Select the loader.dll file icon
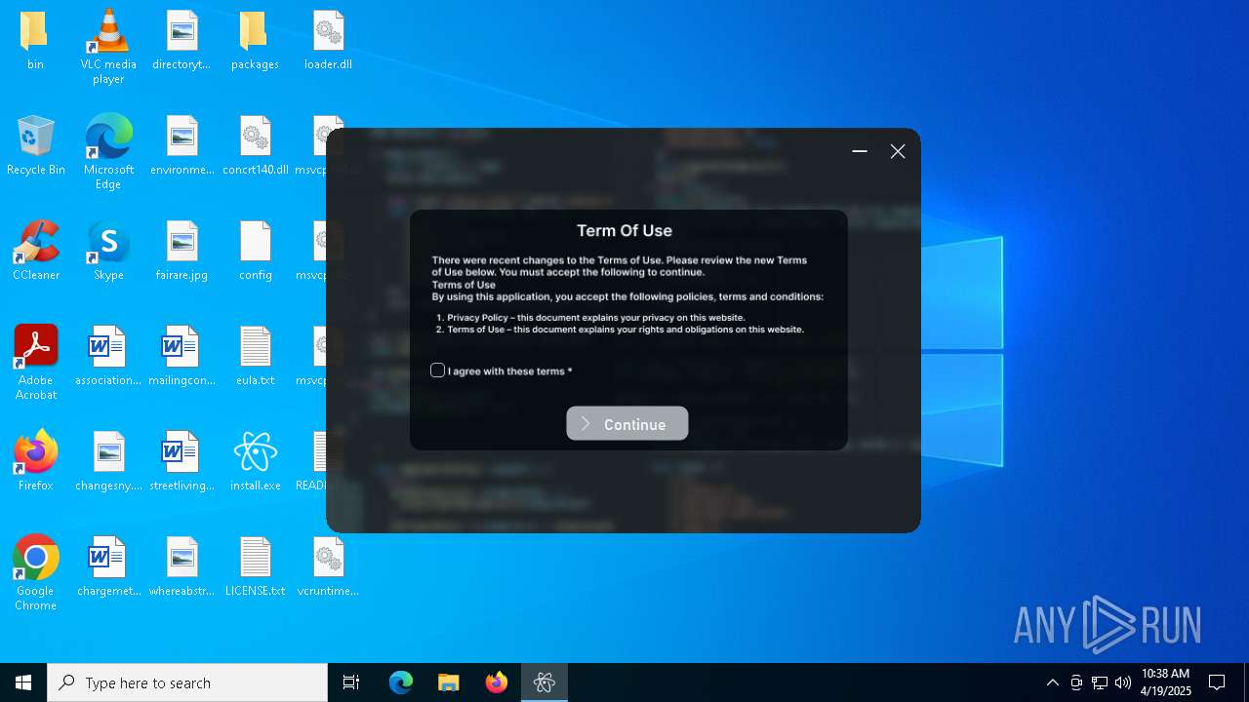The image size is (1249, 702). point(328,41)
